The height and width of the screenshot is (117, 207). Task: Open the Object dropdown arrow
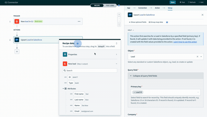(201, 57)
